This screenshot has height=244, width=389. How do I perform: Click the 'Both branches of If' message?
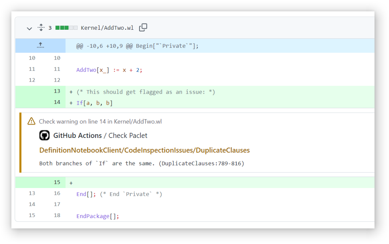(x=142, y=163)
